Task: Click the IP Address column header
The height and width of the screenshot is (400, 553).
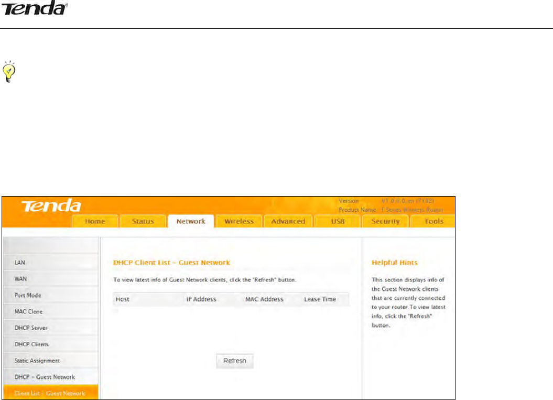Action: (201, 299)
